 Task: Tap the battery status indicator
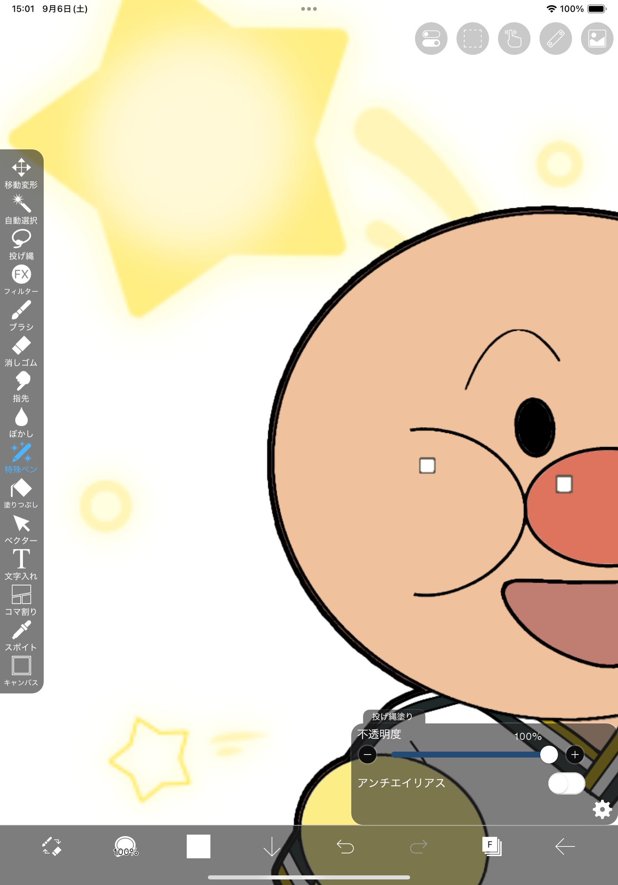coord(597,9)
